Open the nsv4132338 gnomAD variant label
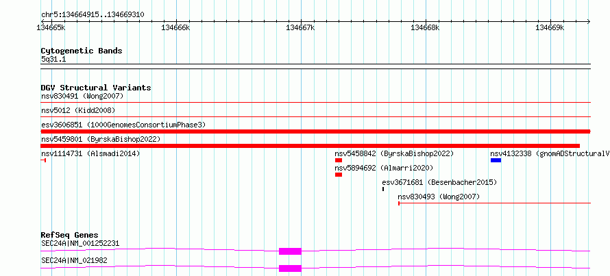This screenshot has height=276, width=610. click(550, 153)
